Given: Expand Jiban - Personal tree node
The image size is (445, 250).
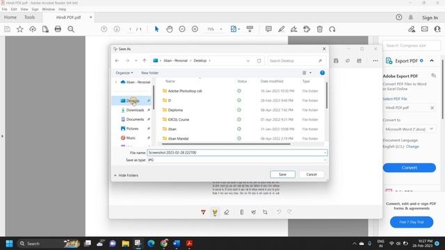Looking at the screenshot, I should click(116, 82).
